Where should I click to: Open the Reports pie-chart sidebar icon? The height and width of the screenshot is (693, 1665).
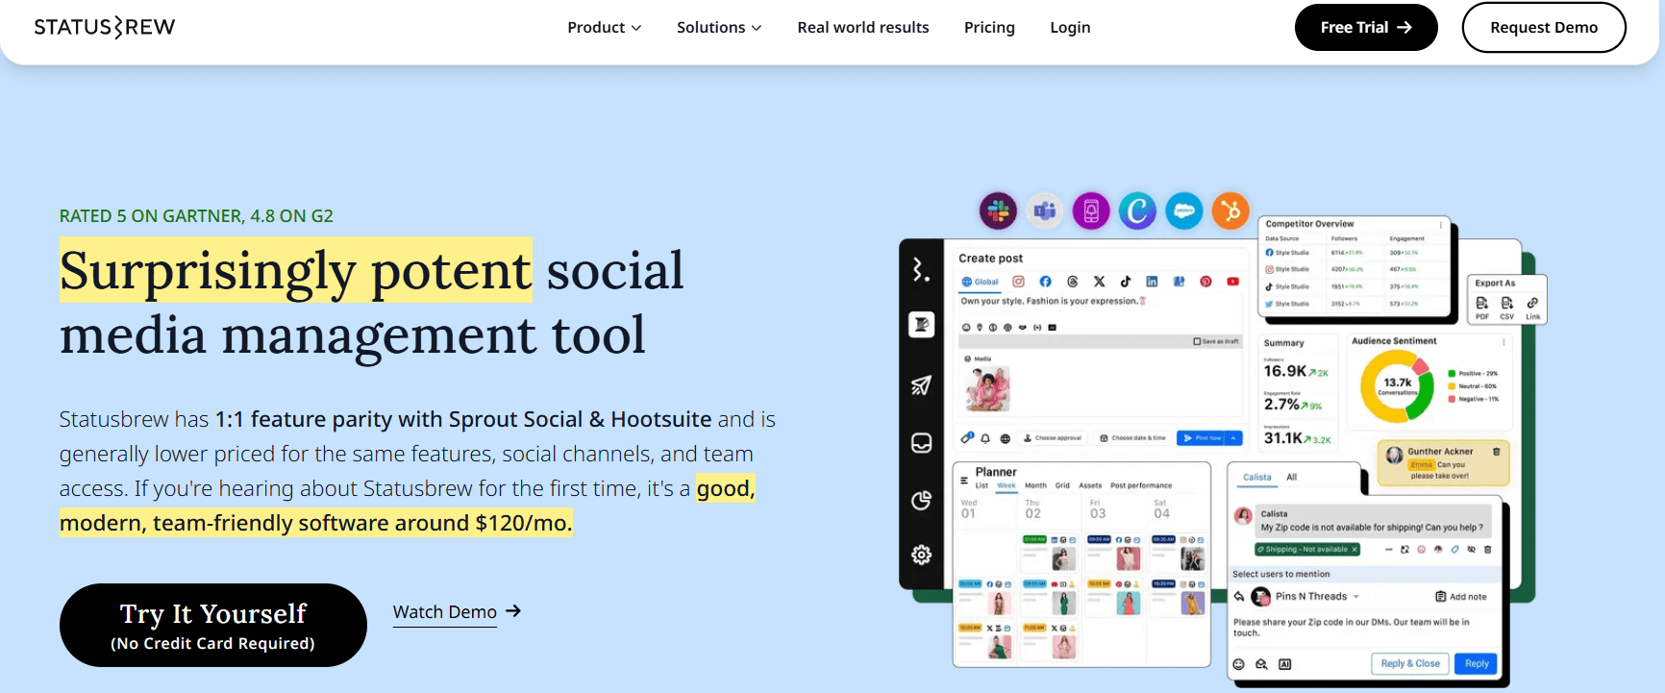tap(921, 500)
